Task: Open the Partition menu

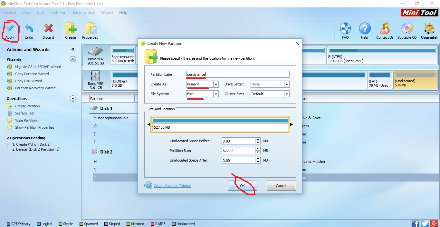Action: click(58, 13)
